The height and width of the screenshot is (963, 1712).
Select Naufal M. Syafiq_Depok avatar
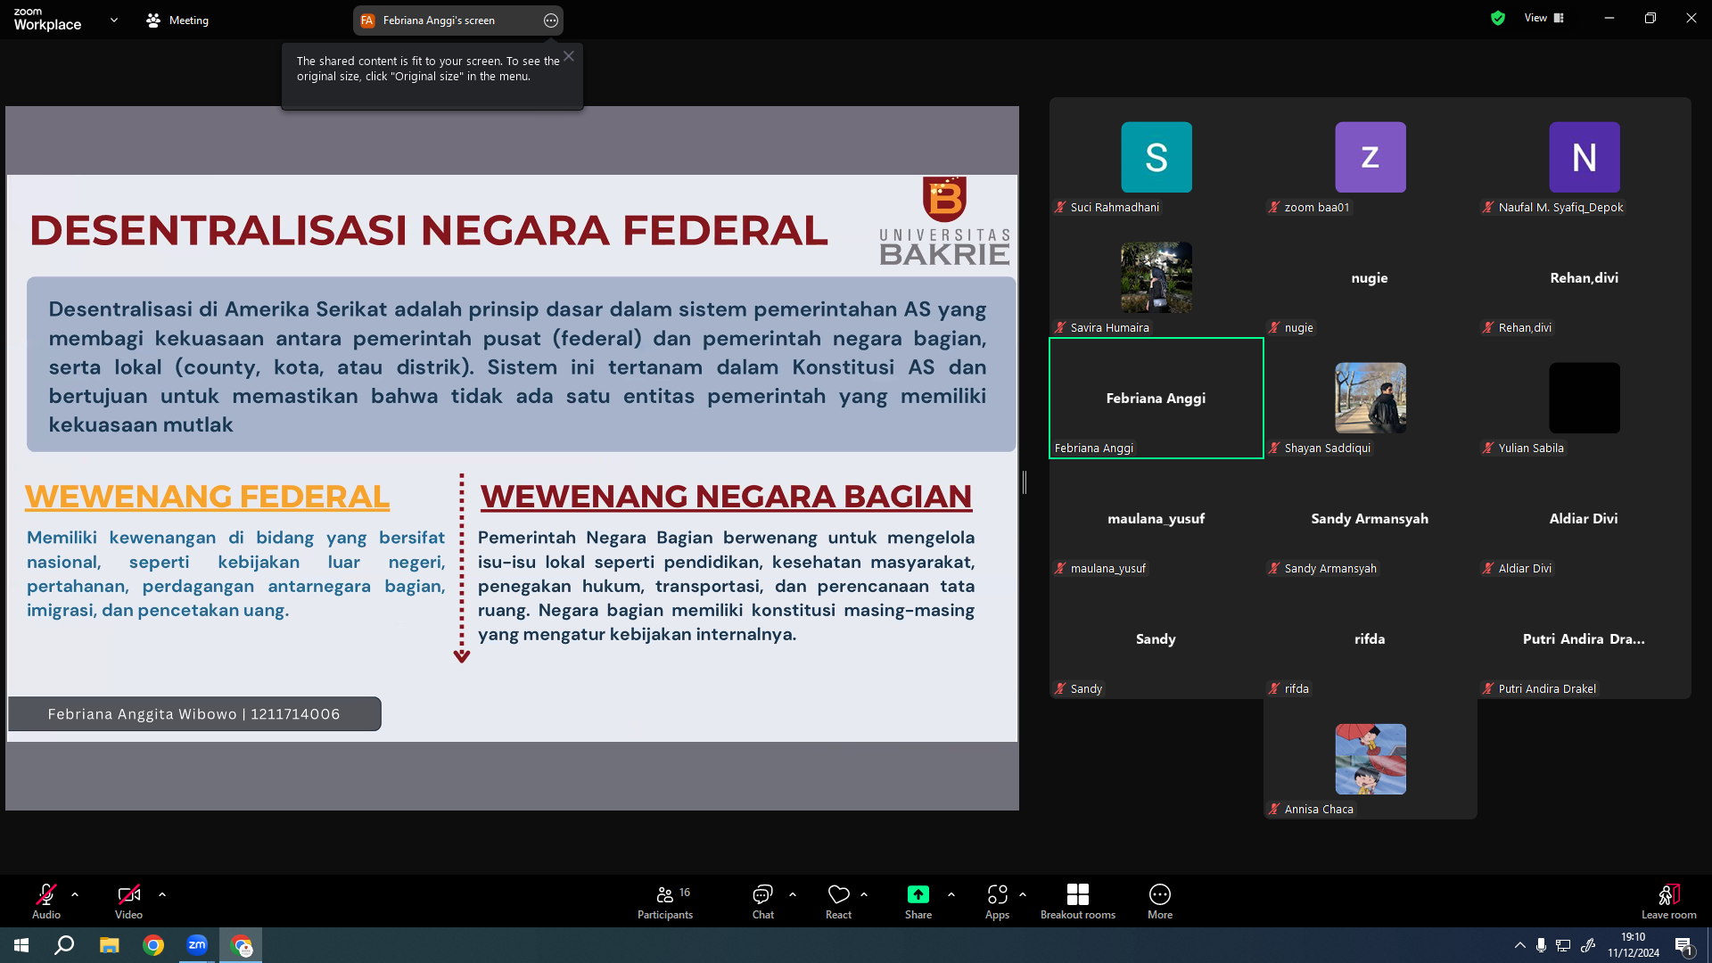pyautogui.click(x=1584, y=157)
